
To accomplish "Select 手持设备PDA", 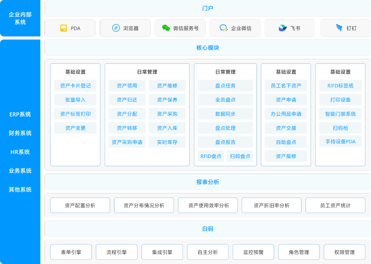I will 340,142.
